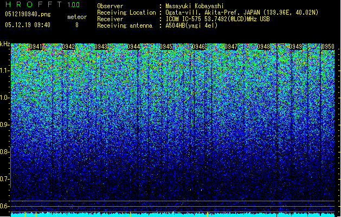Image resolution: width=341 pixels, height=217 pixels.
Task: Click the 0.8 kHz axis tick label
Action: pos(4,152)
